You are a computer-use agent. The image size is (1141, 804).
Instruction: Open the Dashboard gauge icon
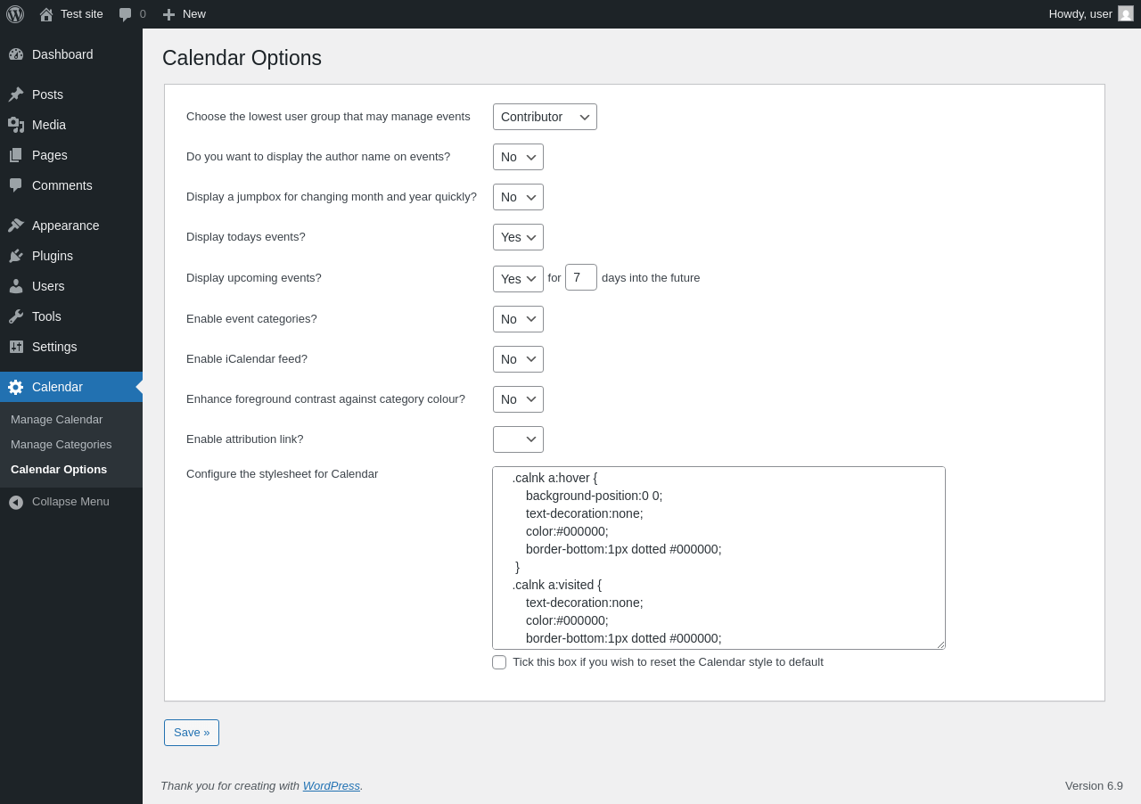point(16,54)
